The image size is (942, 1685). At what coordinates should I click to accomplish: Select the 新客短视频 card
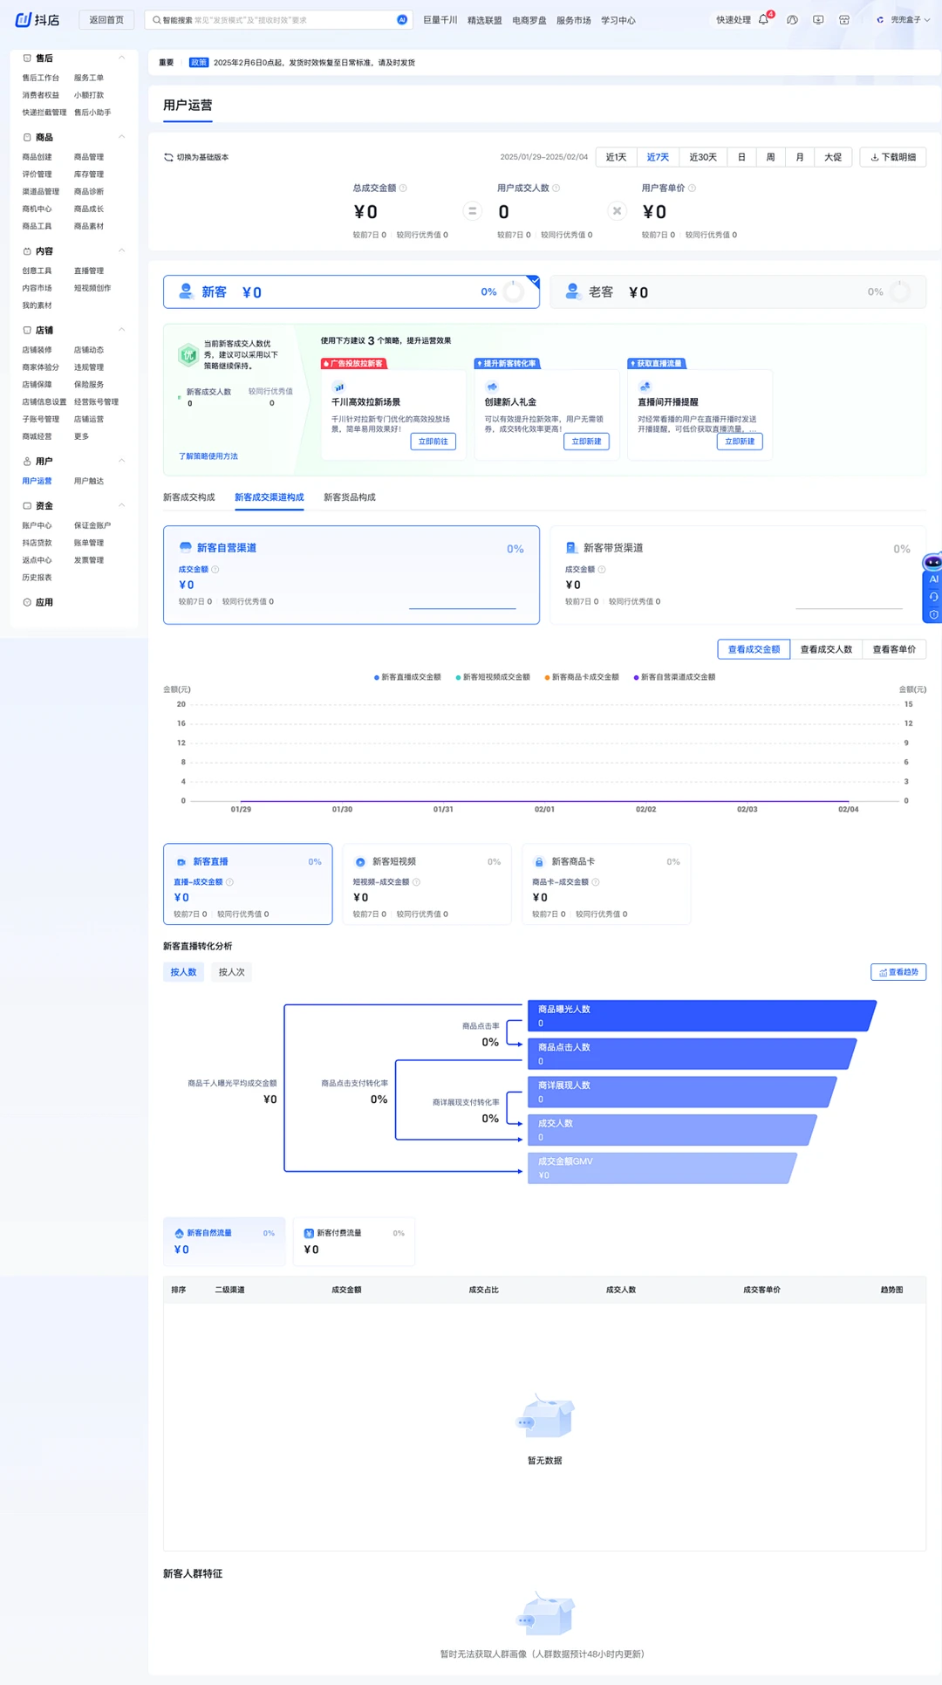point(427,884)
